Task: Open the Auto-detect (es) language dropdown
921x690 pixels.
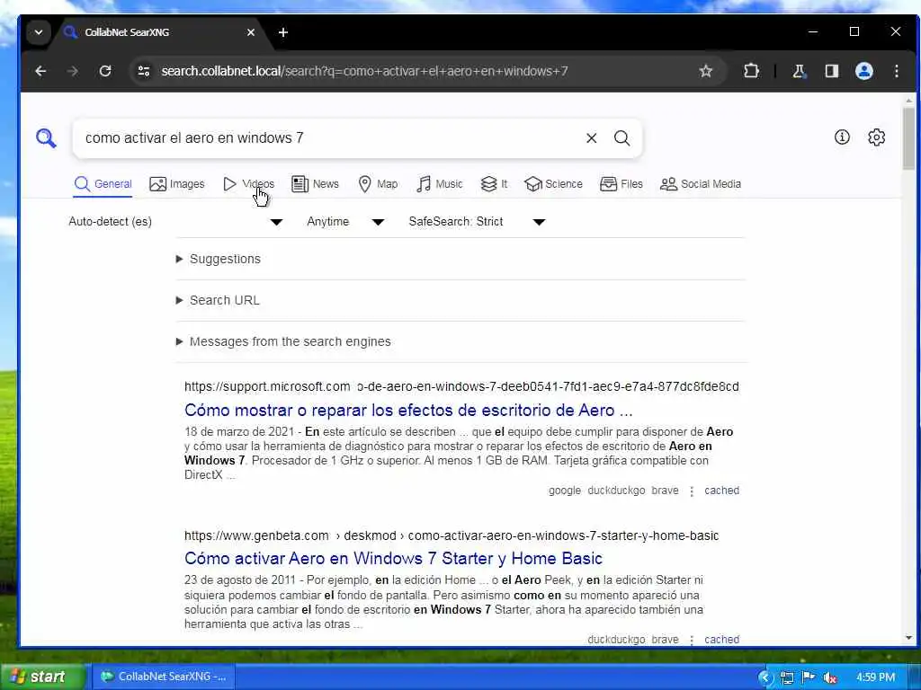Action: pos(175,222)
